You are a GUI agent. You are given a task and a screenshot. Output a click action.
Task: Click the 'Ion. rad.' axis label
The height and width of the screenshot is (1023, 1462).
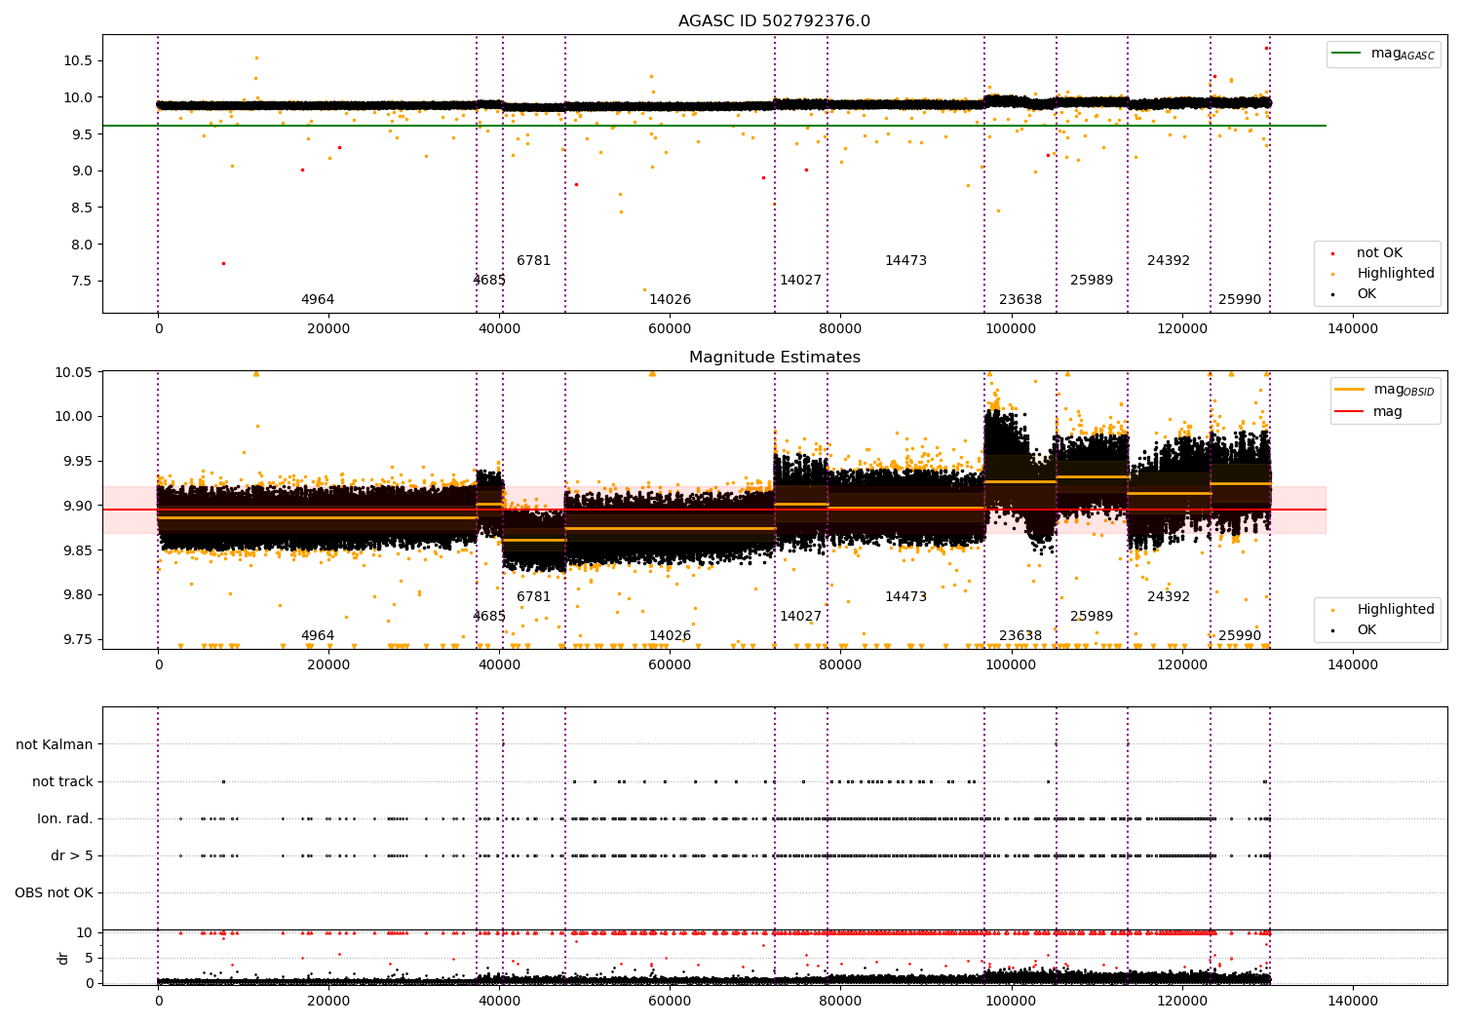pos(65,819)
